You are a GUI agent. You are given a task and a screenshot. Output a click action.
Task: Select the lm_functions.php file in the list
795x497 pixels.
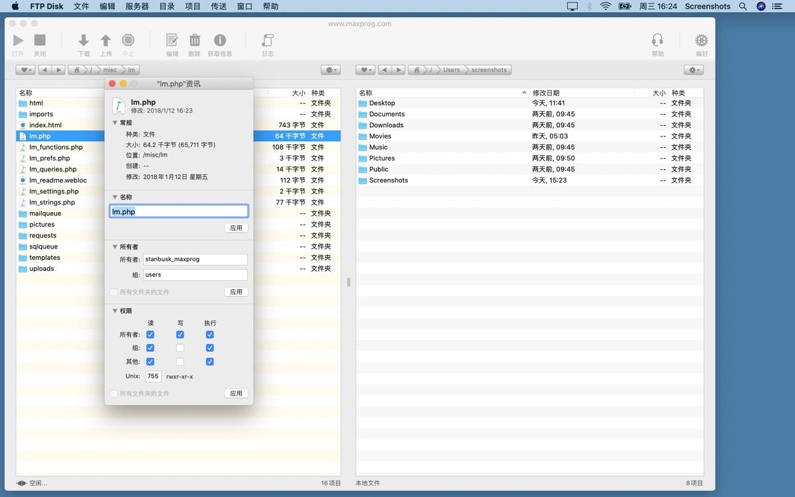pos(56,147)
